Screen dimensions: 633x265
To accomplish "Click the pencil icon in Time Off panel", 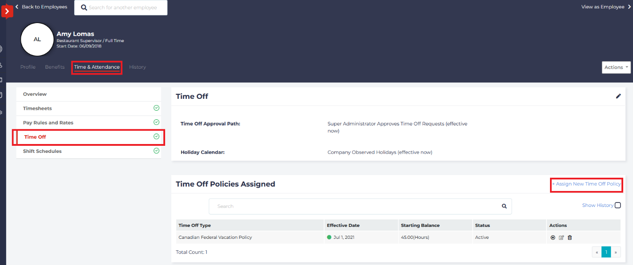I will point(618,96).
